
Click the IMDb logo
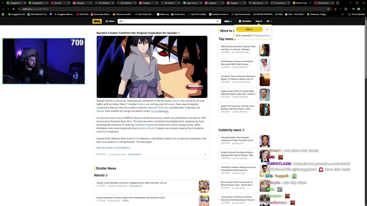pos(97,21)
